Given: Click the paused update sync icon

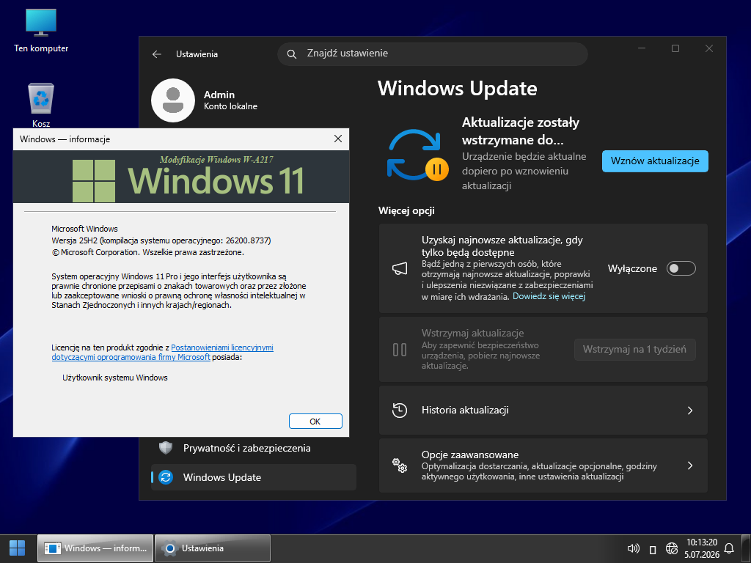Looking at the screenshot, I should click(x=417, y=155).
